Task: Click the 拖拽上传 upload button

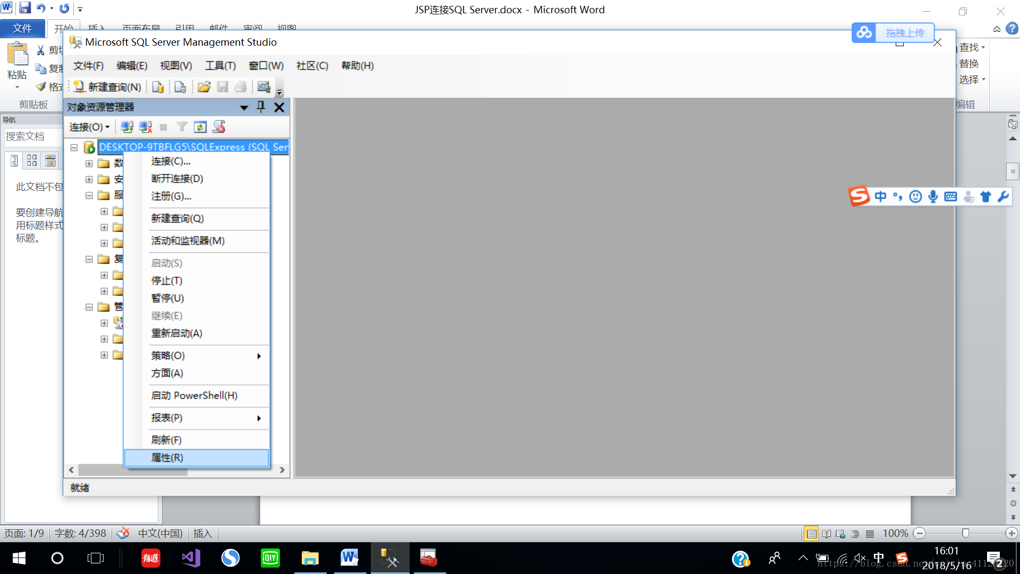Action: coord(905,33)
